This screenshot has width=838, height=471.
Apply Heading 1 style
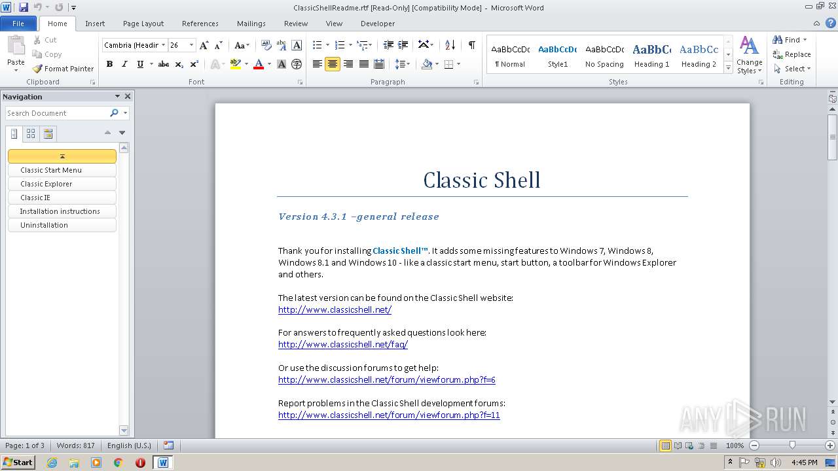[651, 55]
